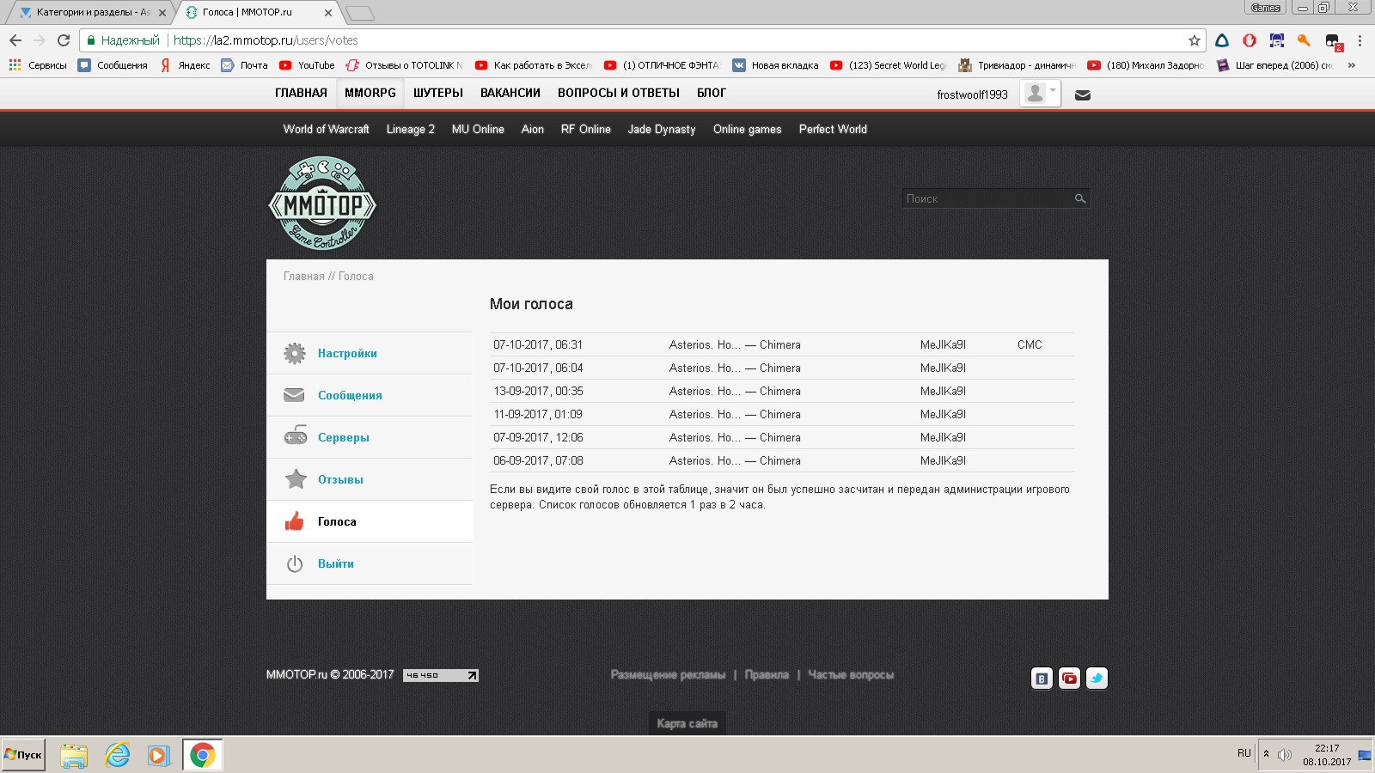Open the БЛОГ menu item
This screenshot has width=1375, height=773.
point(712,93)
